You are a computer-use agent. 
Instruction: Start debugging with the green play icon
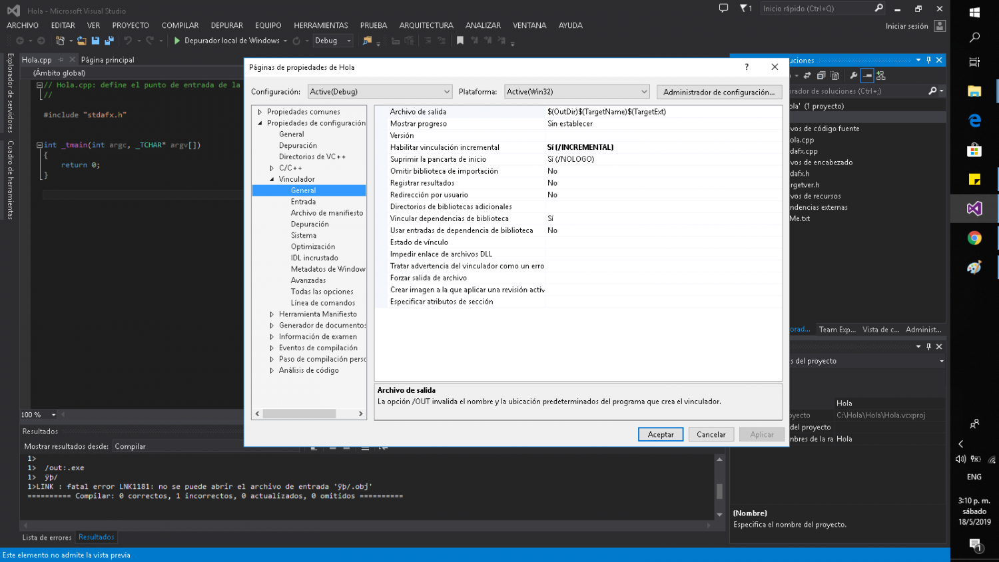177,41
